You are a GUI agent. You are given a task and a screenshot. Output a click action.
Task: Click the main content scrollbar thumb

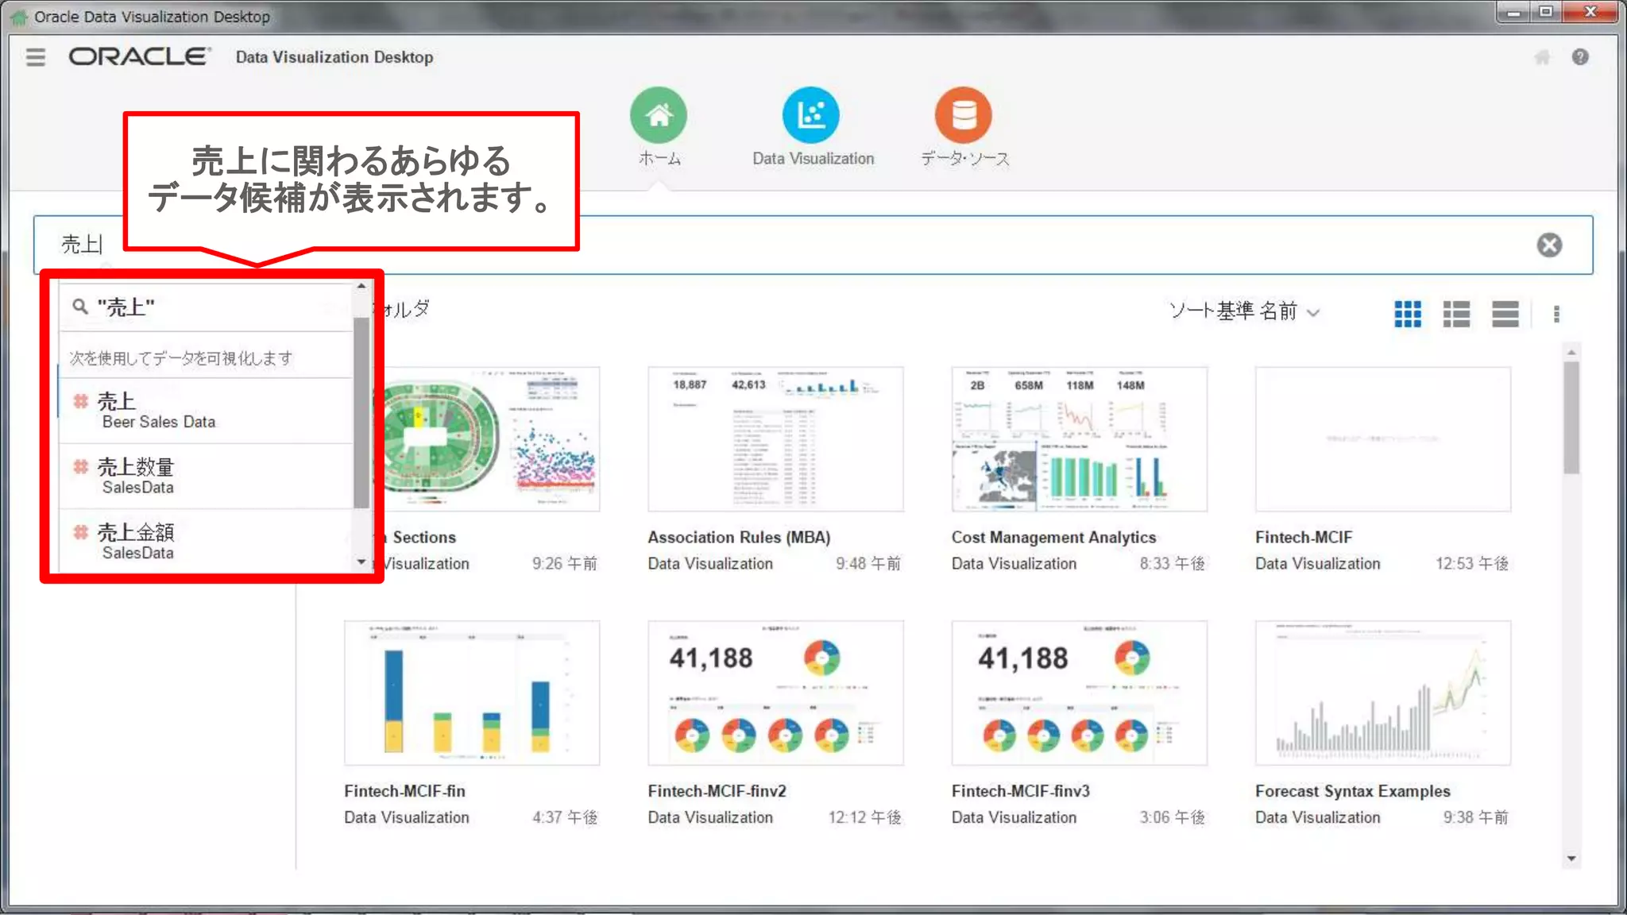click(x=1571, y=417)
